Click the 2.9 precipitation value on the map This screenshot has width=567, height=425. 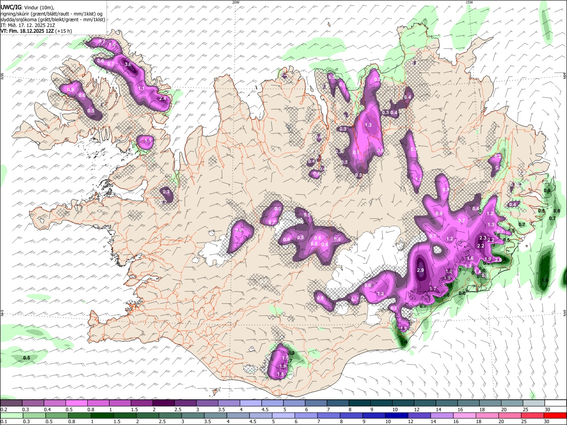point(421,270)
